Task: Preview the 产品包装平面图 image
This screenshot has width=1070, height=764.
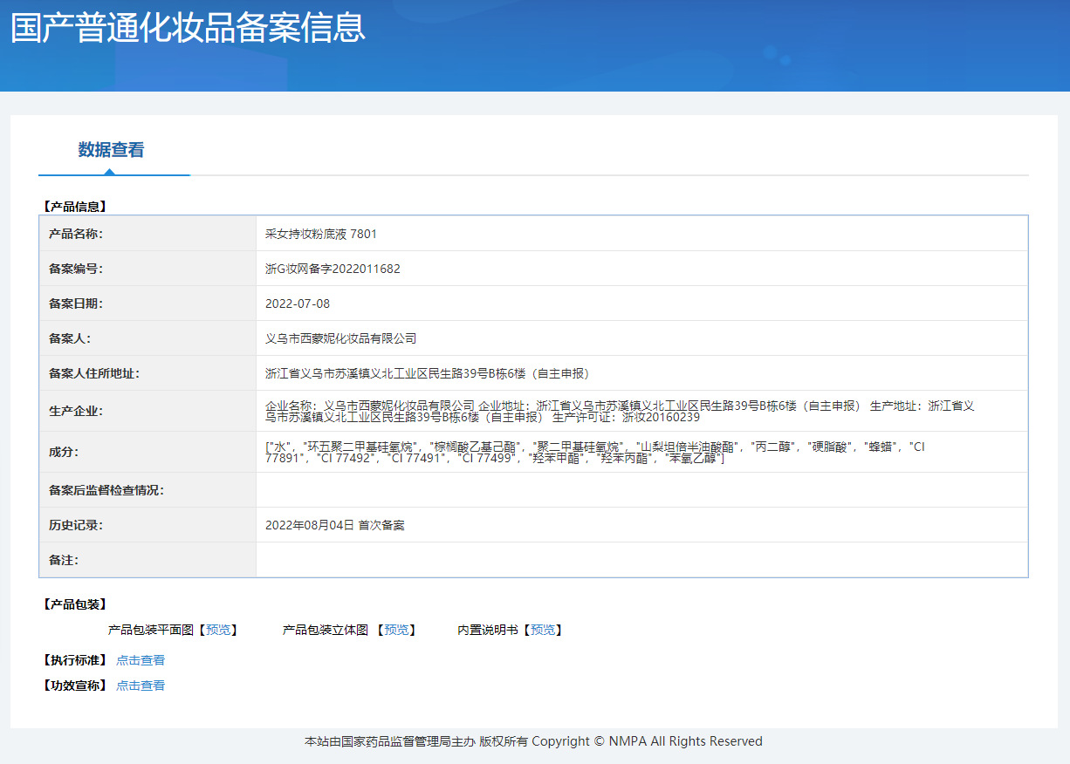Action: point(219,630)
